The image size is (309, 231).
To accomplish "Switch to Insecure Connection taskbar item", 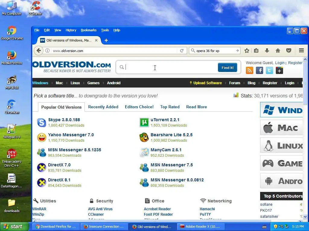I will (104, 226).
